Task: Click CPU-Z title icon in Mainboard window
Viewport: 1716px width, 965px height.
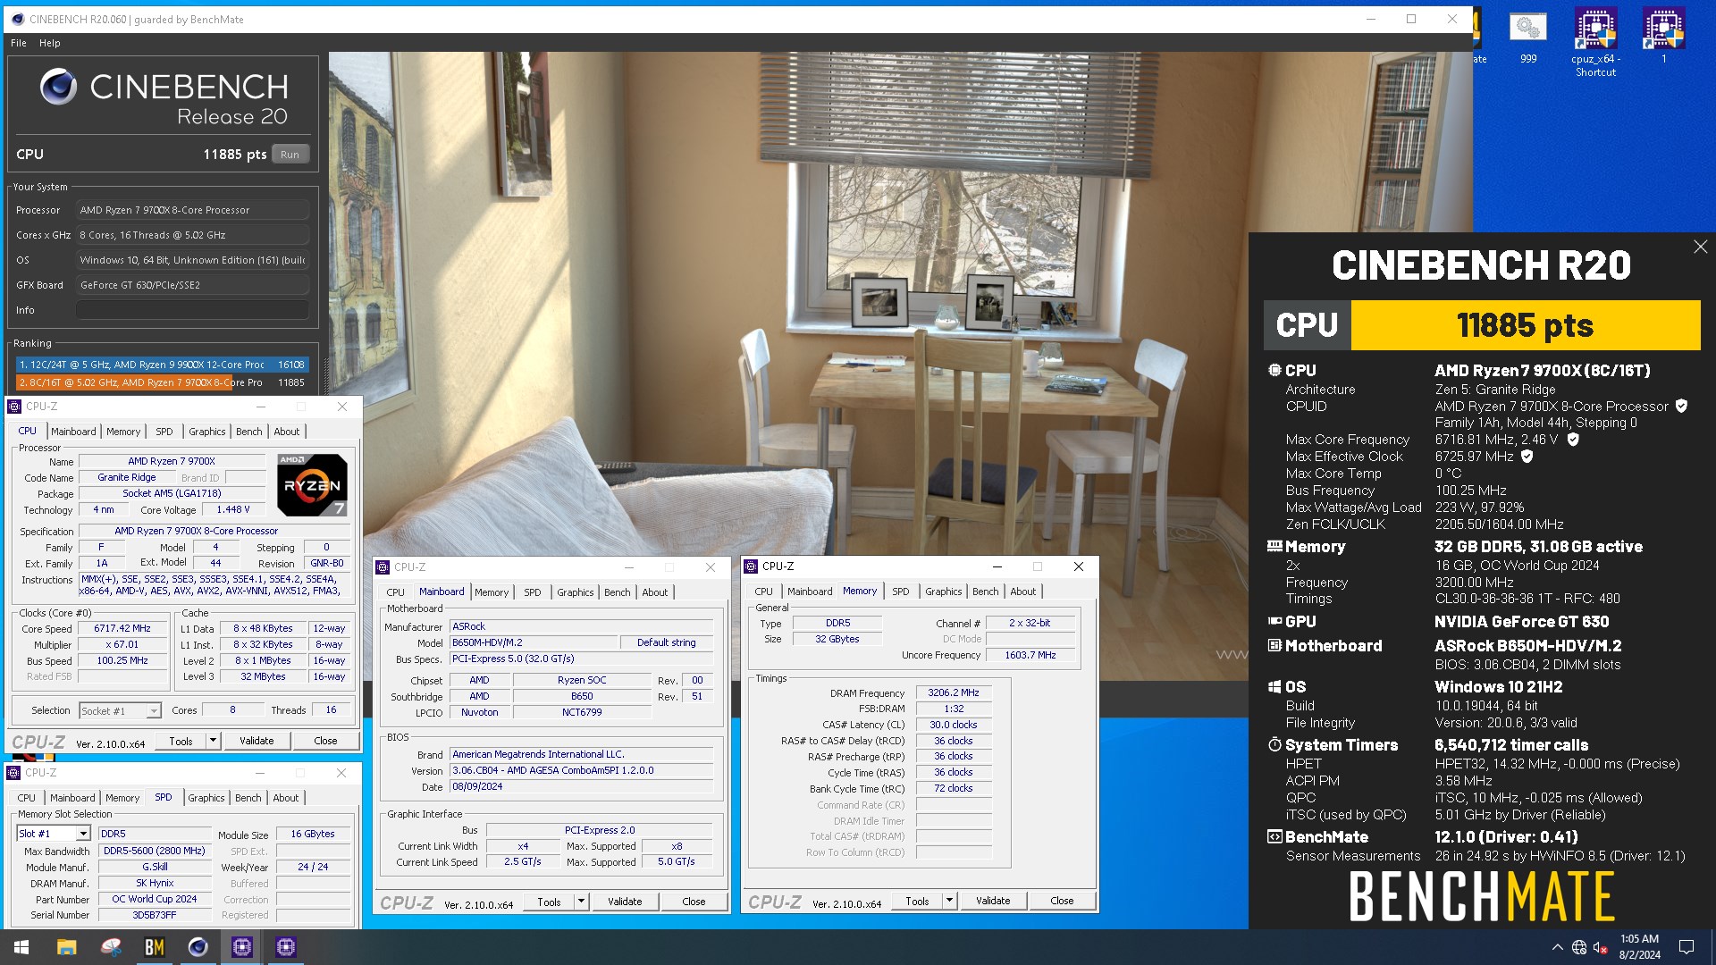Action: 383,567
